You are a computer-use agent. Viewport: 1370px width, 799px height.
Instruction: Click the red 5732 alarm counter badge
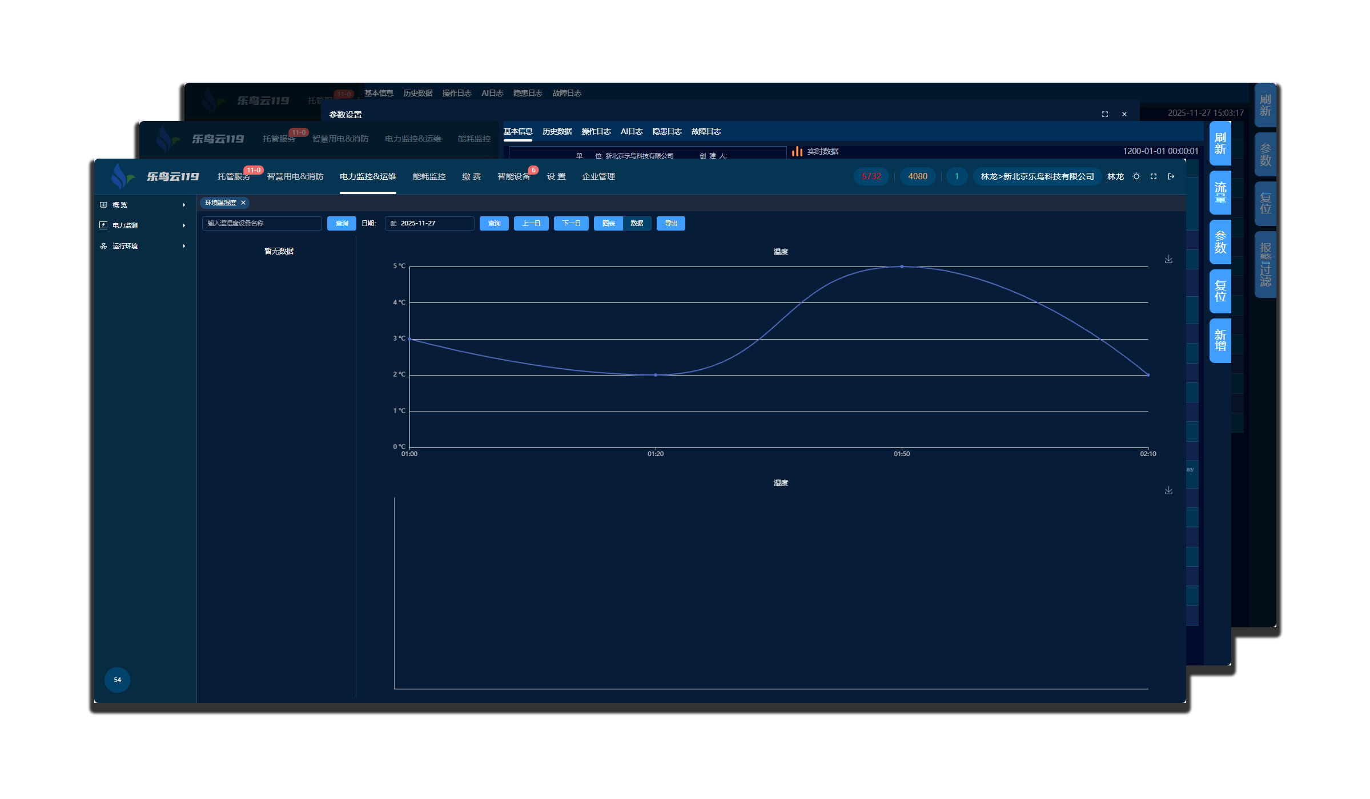point(871,177)
